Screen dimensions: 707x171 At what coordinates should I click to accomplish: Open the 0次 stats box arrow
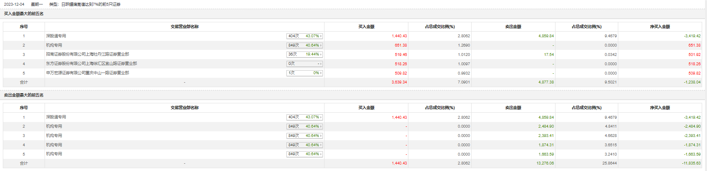pyautogui.click(x=320, y=64)
